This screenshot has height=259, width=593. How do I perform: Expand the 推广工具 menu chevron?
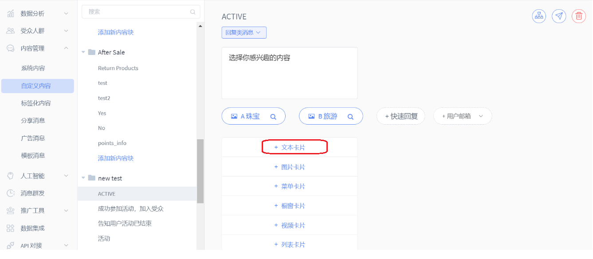click(x=66, y=211)
